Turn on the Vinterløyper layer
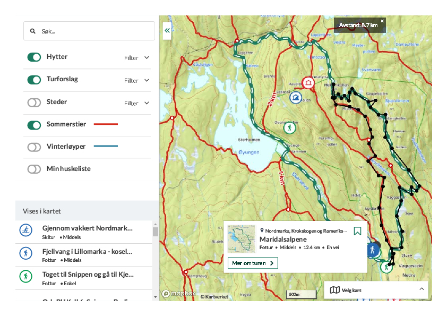The width and height of the screenshot is (447, 316). point(34,147)
